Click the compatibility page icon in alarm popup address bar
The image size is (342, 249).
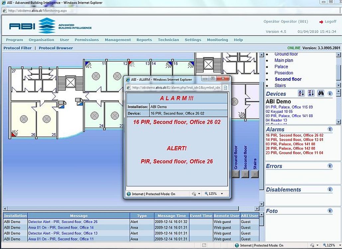click(x=225, y=88)
